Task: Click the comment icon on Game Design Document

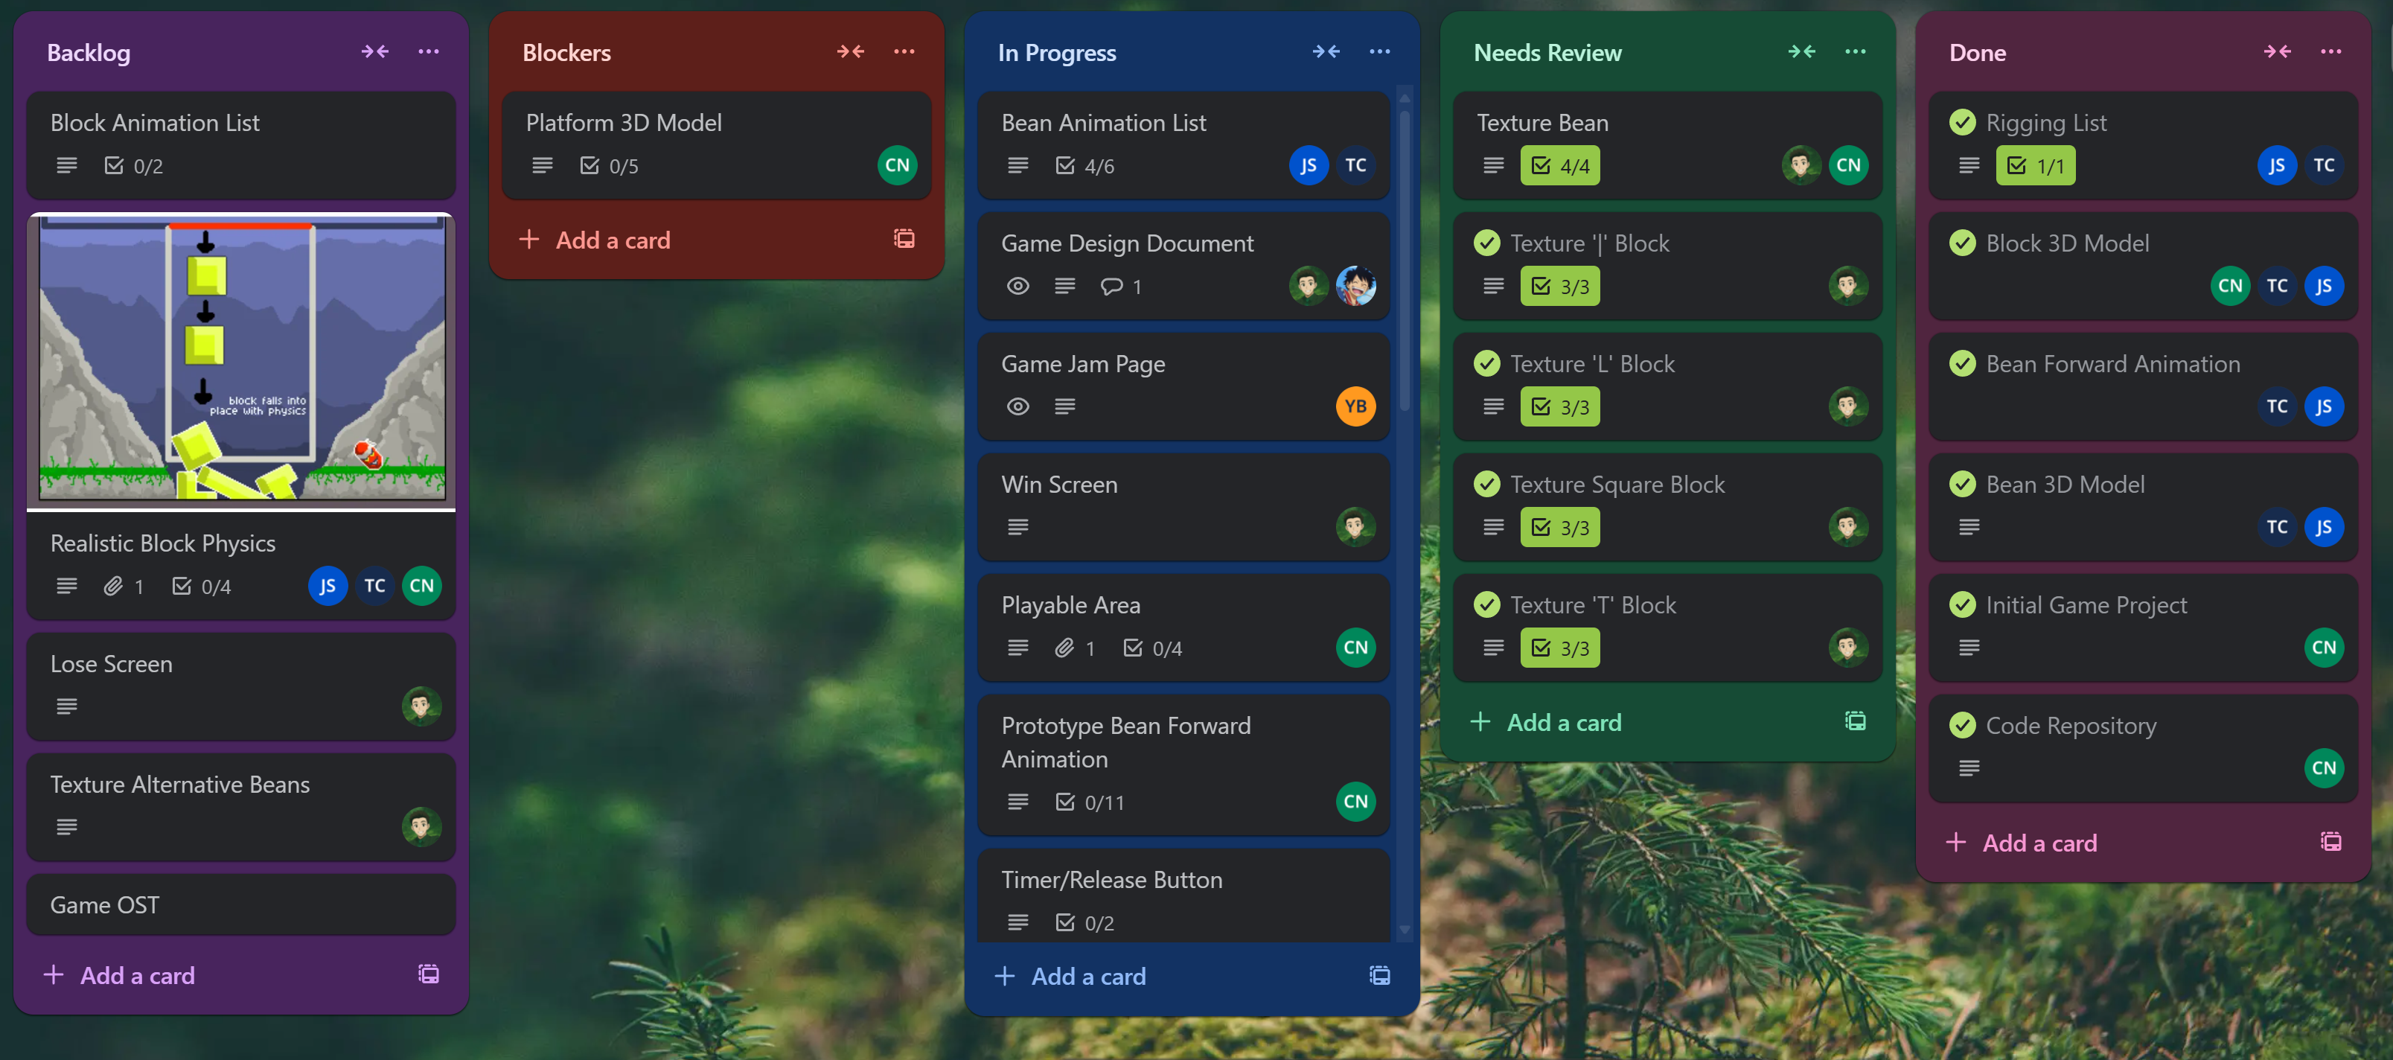Action: click(1111, 286)
